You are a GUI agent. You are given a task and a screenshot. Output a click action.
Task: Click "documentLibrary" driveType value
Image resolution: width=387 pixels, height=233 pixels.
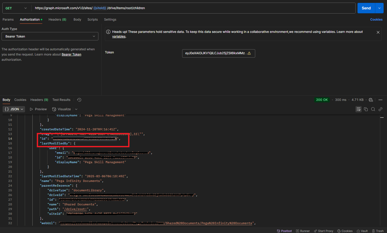(x=88, y=190)
